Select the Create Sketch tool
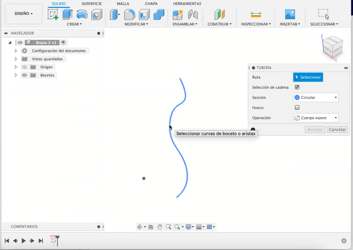353x250 pixels. (x=53, y=14)
